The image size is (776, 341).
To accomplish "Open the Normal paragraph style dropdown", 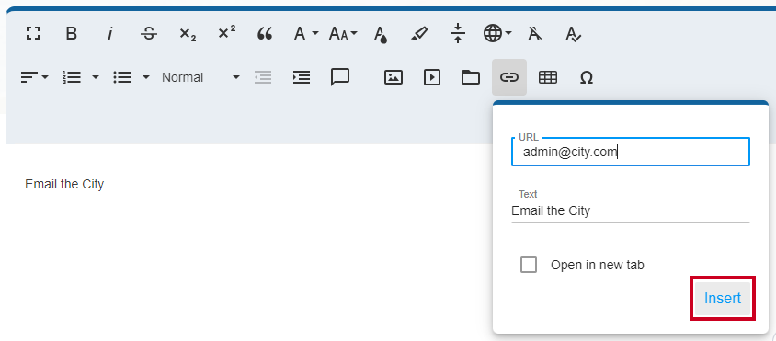I will pos(201,77).
